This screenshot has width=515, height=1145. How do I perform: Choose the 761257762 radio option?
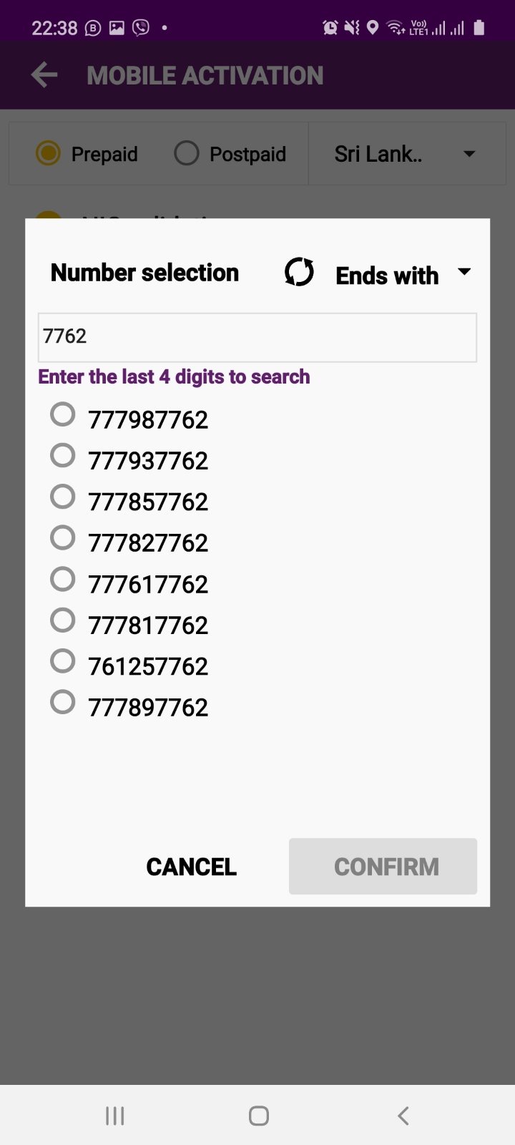point(129,665)
